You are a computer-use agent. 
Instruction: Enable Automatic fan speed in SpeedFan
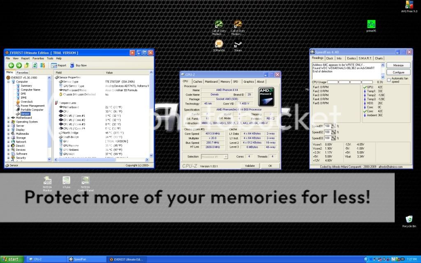(x=389, y=80)
